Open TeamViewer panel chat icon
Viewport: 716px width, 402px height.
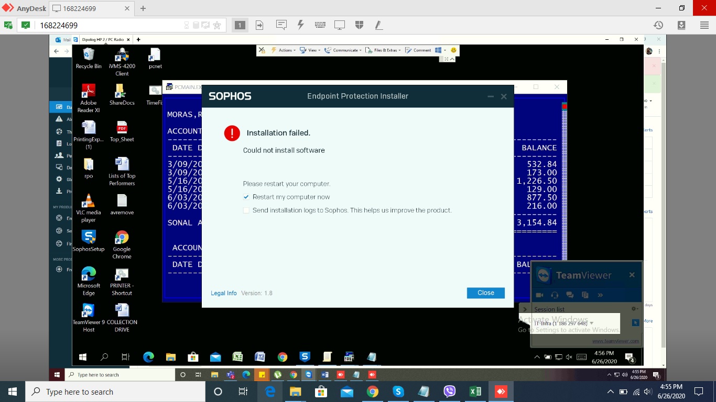(x=570, y=295)
